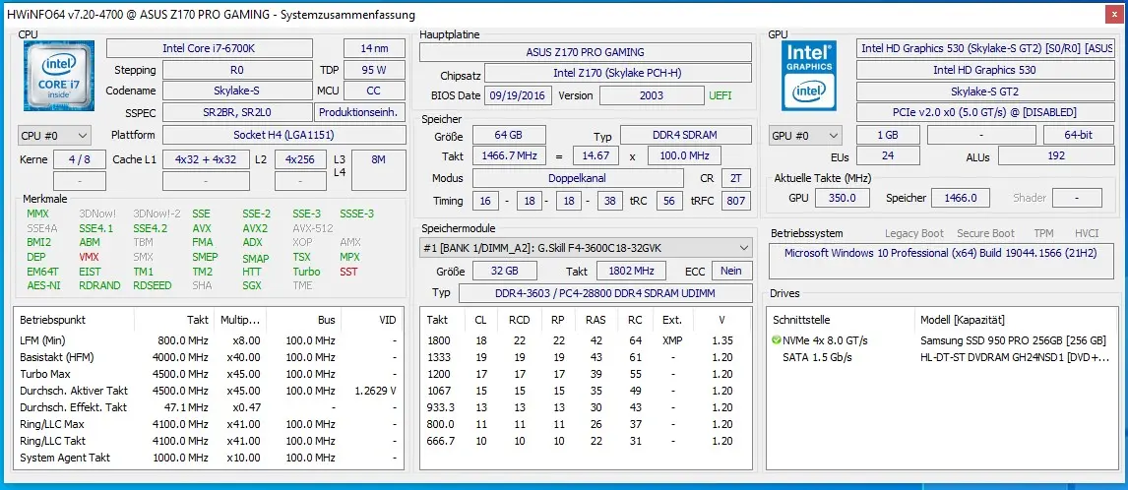
Task: Select the 'XMP' entry in timing table
Action: click(x=672, y=340)
